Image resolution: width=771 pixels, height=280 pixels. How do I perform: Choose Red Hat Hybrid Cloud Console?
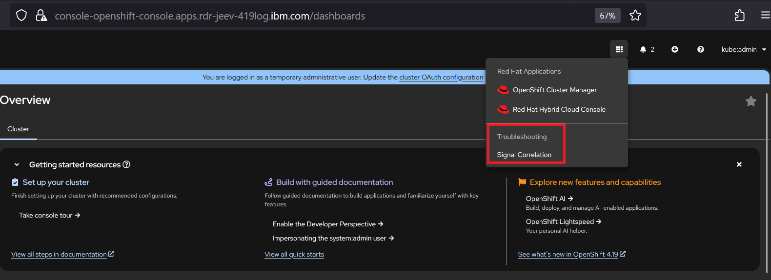click(559, 109)
